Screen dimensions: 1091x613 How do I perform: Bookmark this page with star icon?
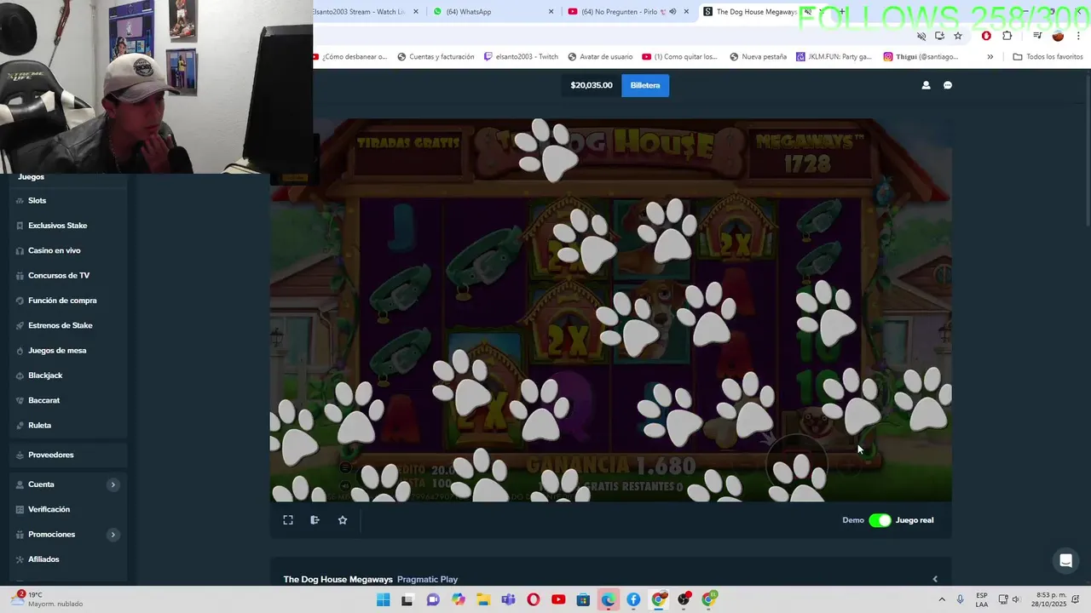958,36
